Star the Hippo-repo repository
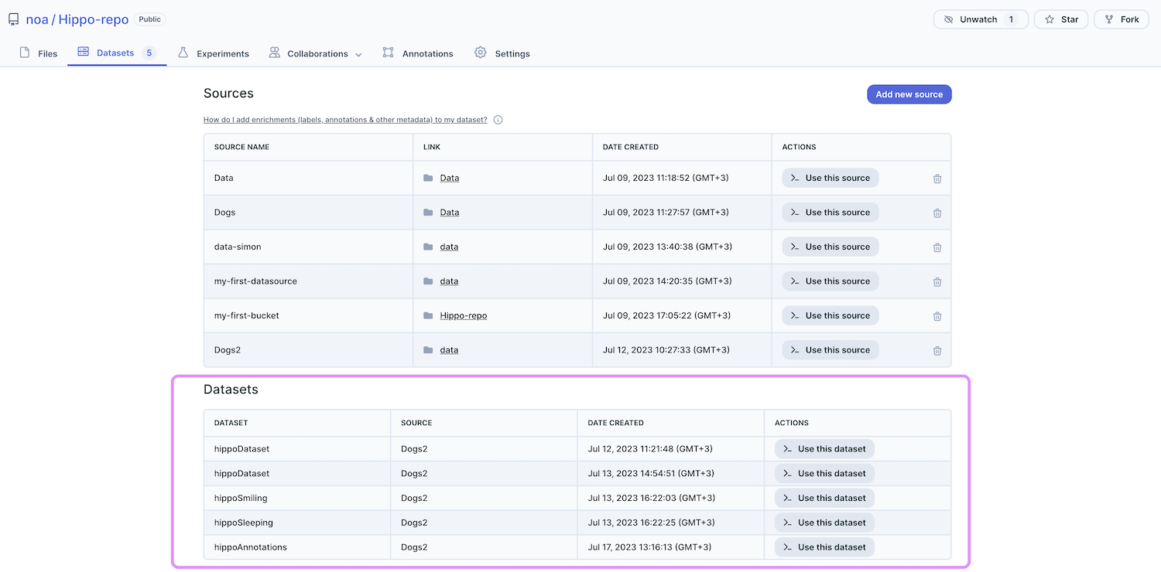The height and width of the screenshot is (572, 1161). tap(1060, 19)
